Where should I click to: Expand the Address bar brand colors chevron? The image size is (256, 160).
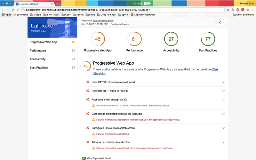223,142
